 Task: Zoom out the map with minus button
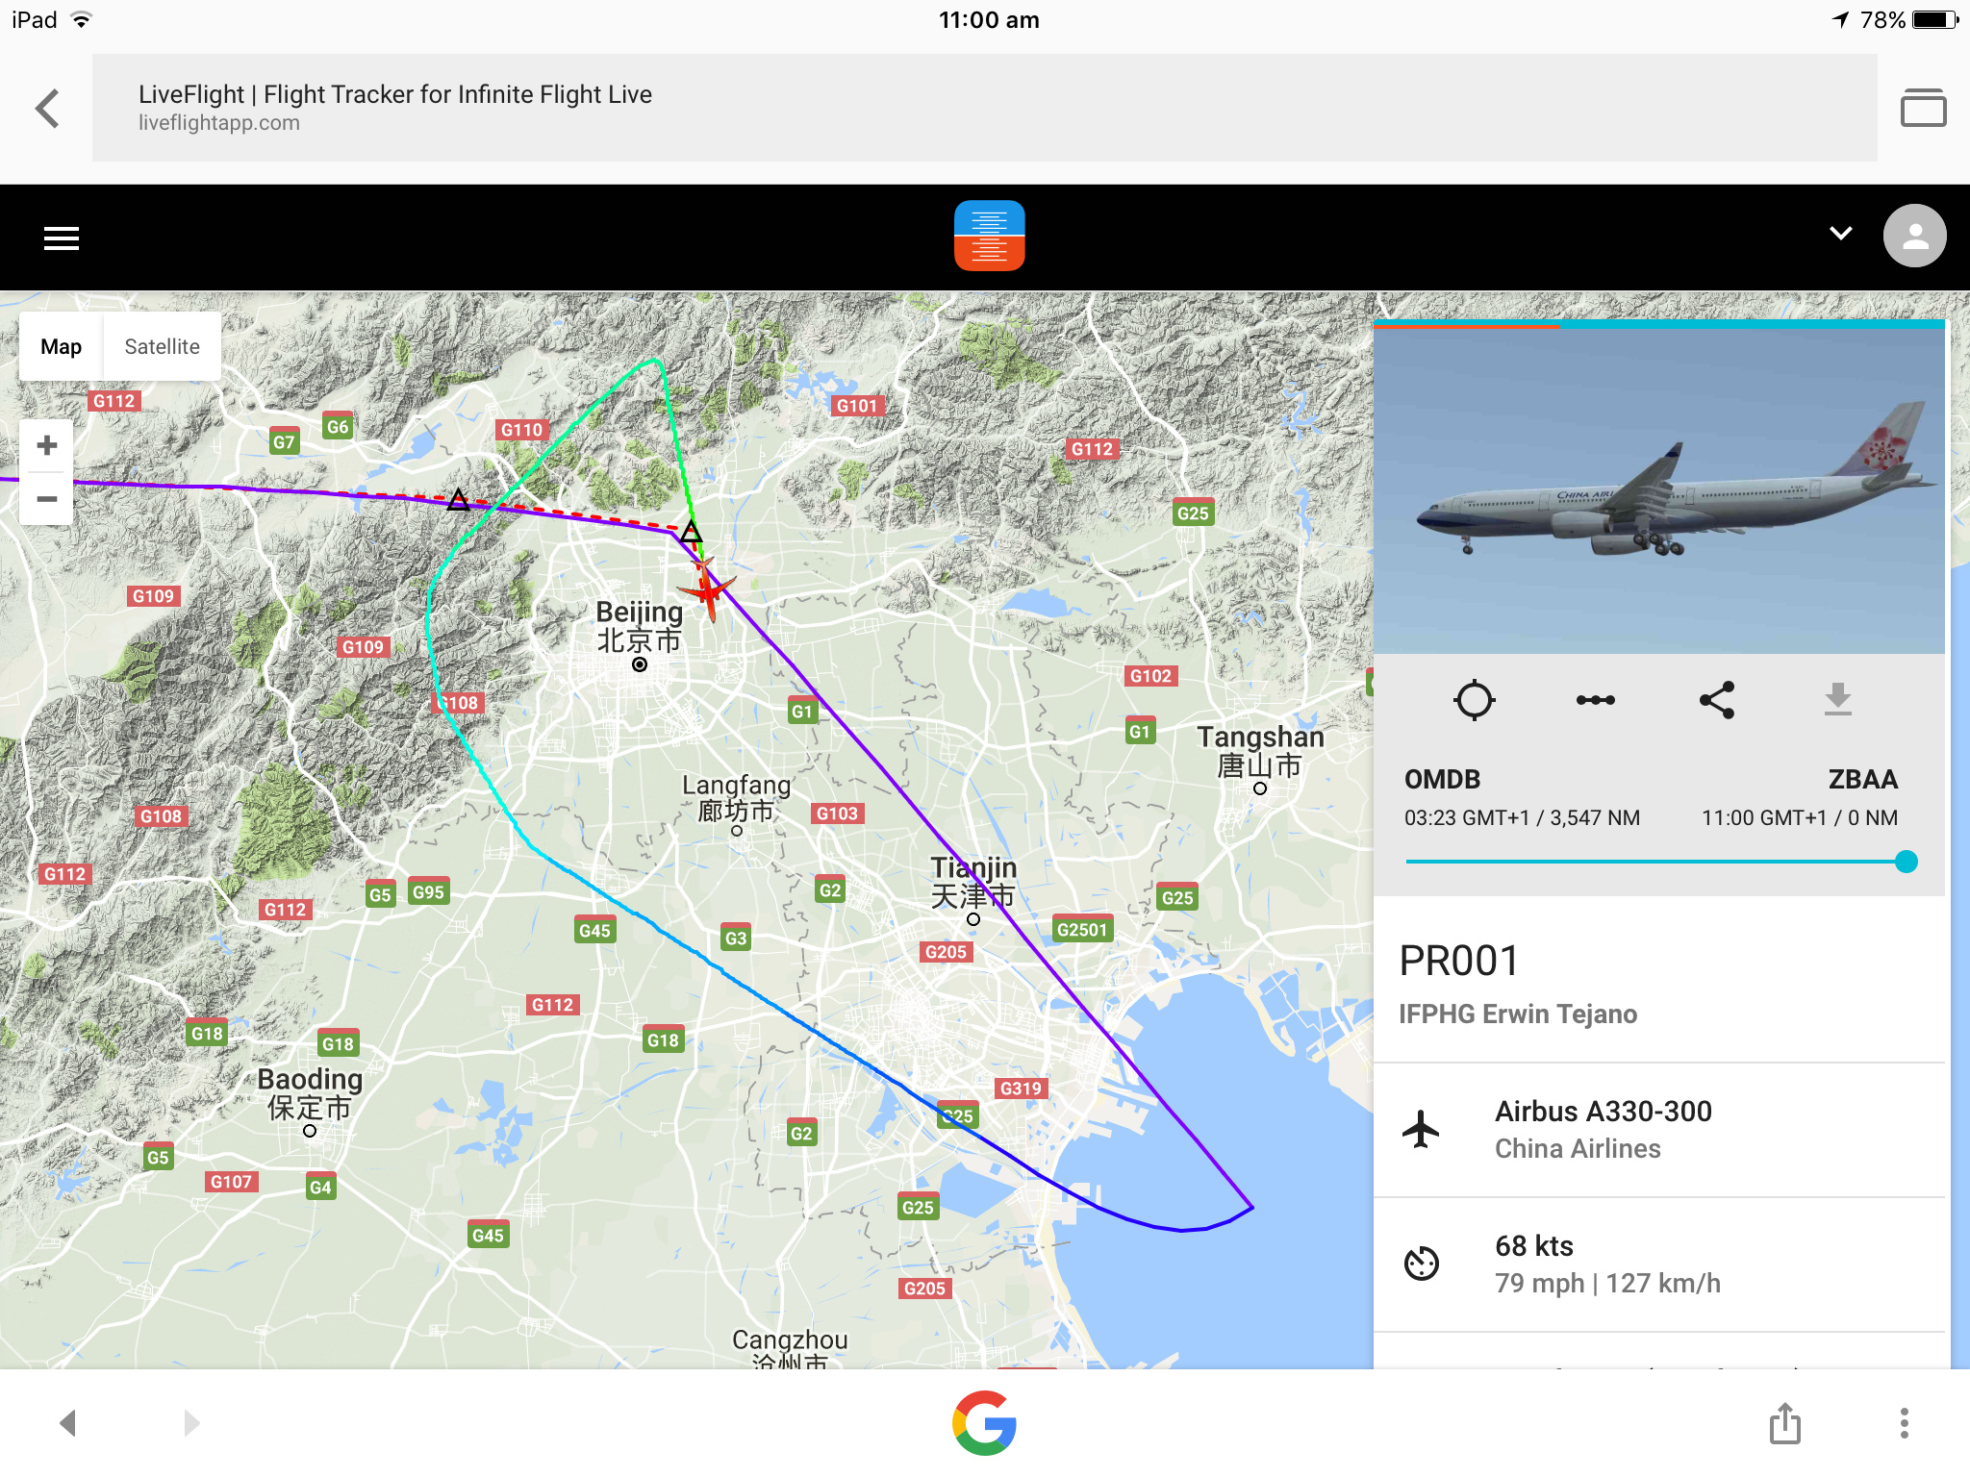tap(46, 498)
